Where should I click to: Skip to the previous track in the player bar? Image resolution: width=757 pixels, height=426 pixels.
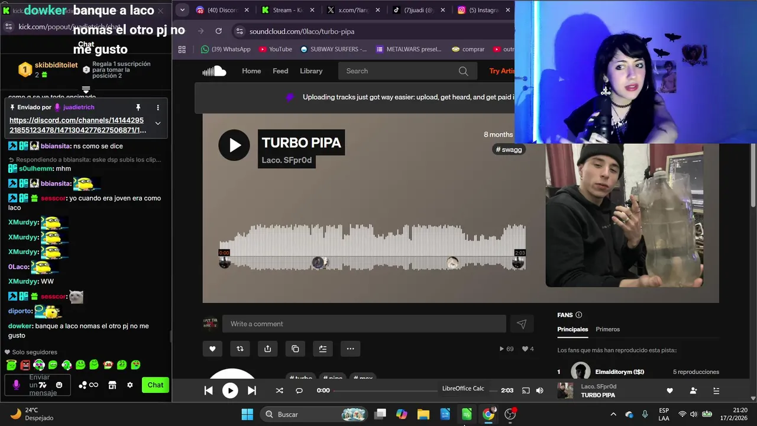208,390
